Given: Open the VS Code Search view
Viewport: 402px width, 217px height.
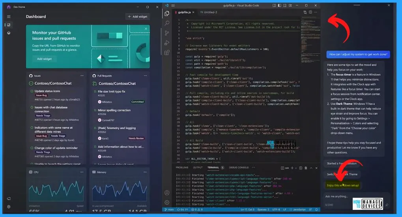Looking at the screenshot, I should click(167, 23).
